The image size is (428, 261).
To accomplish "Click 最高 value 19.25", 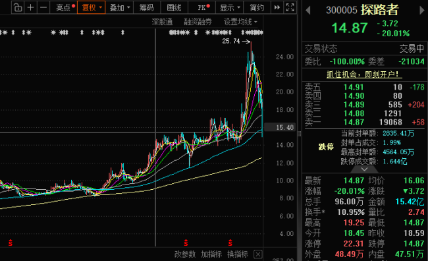I will [354, 223].
